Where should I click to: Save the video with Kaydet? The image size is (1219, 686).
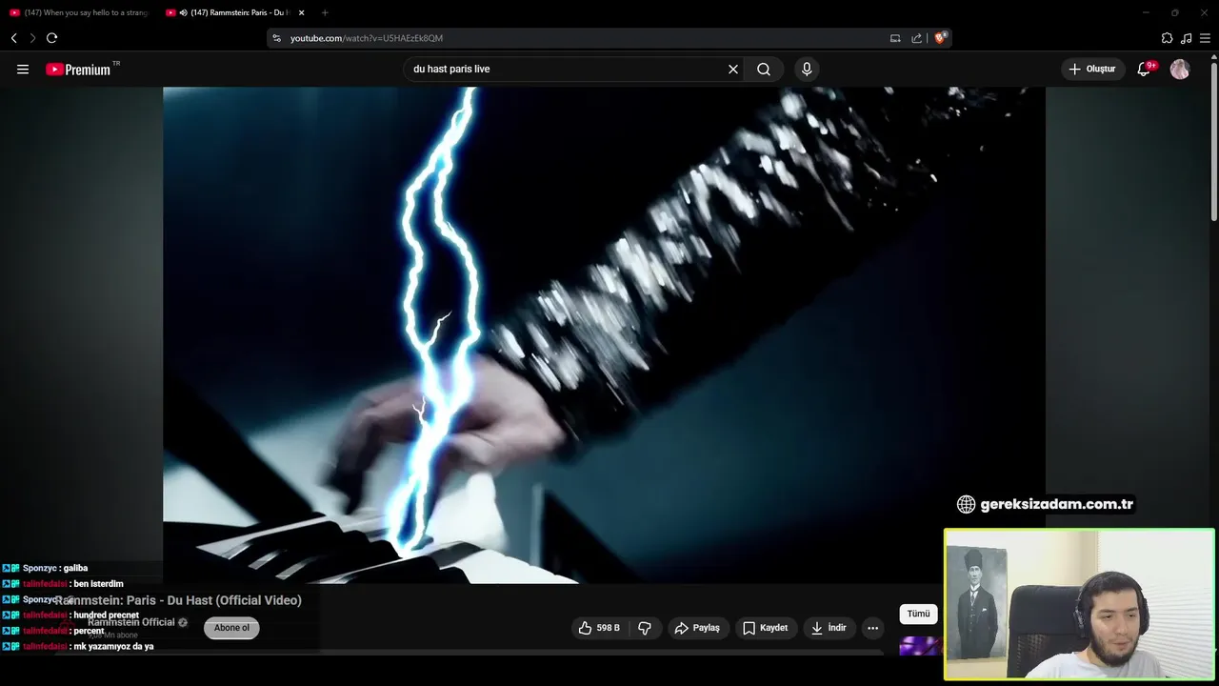point(766,628)
